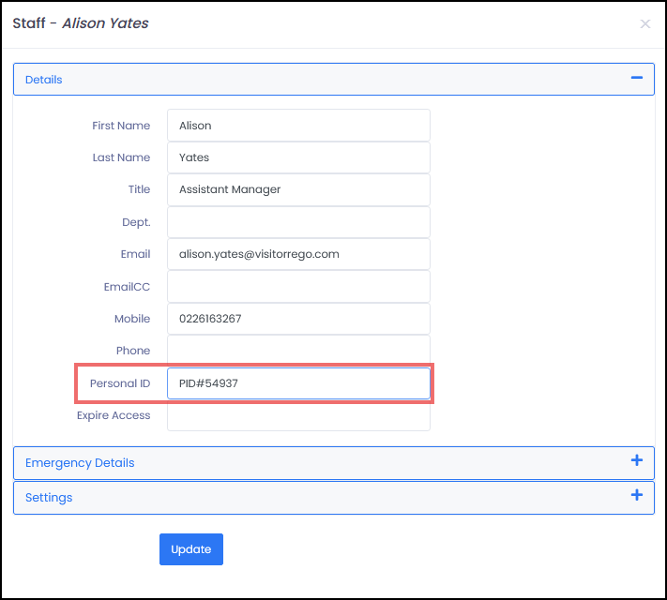Click the empty Dept. input box
Image resolution: width=667 pixels, height=600 pixels.
click(298, 222)
